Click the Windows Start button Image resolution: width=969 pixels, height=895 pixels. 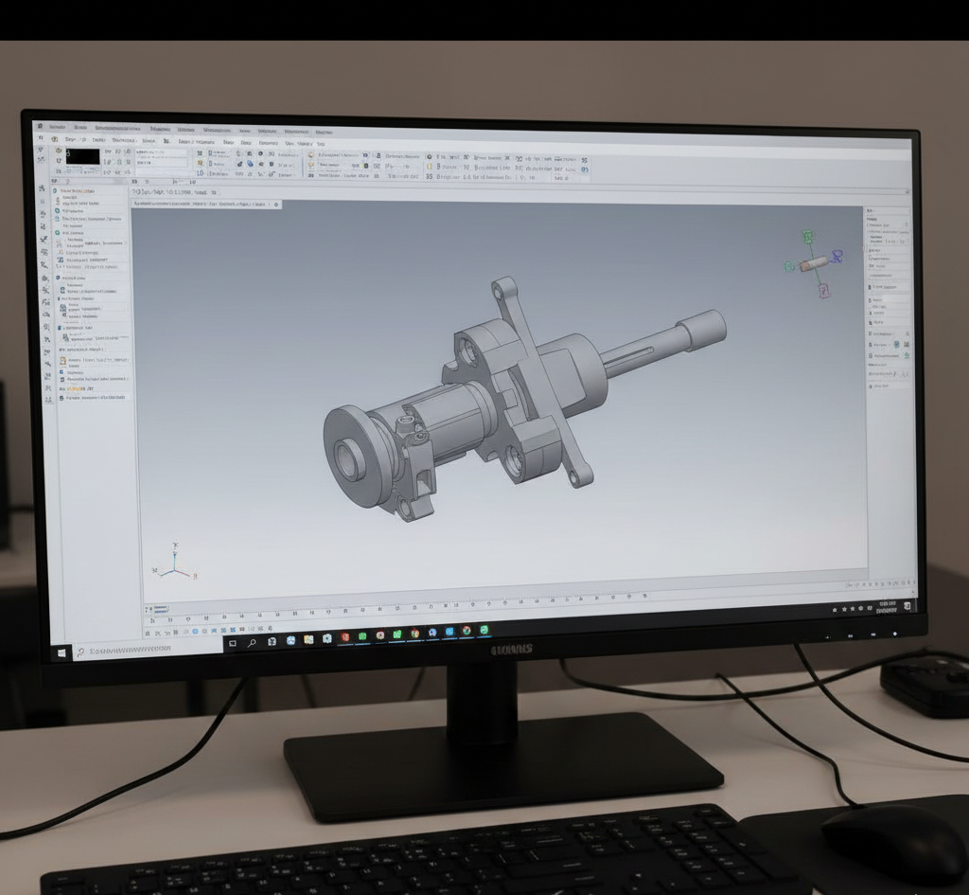62,653
